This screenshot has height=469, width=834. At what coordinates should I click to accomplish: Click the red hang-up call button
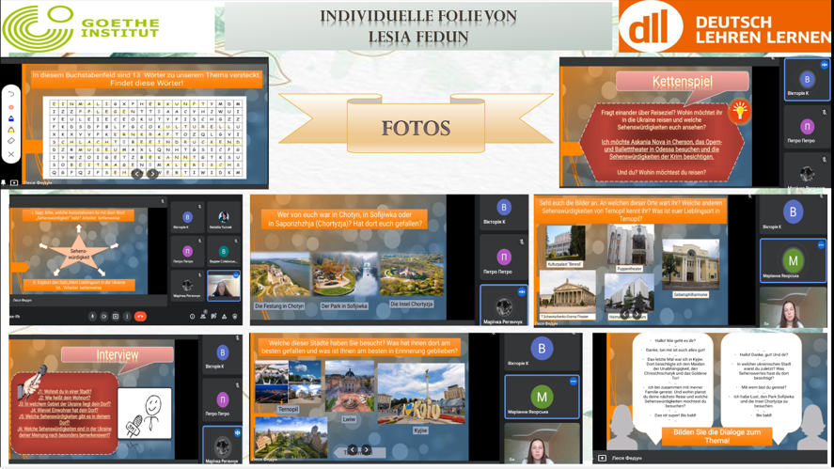click(140, 317)
